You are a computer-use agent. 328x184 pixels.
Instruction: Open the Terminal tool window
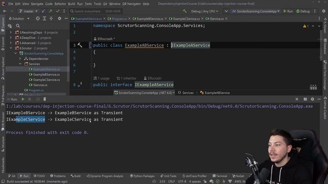[220, 176]
